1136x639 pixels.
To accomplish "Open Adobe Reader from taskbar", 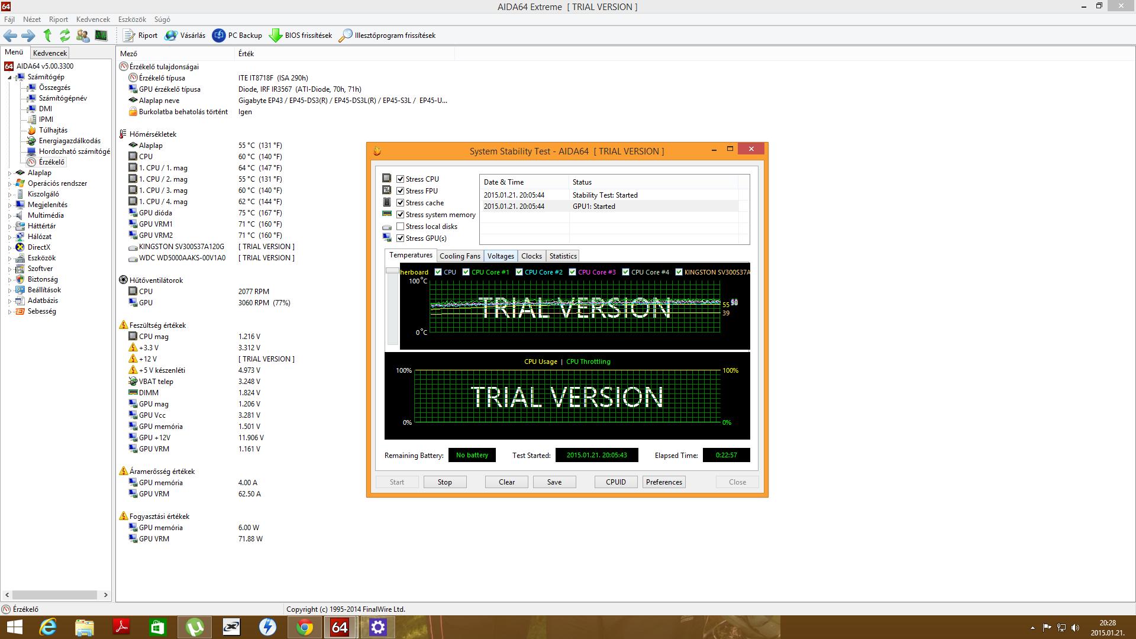I will pos(121,627).
